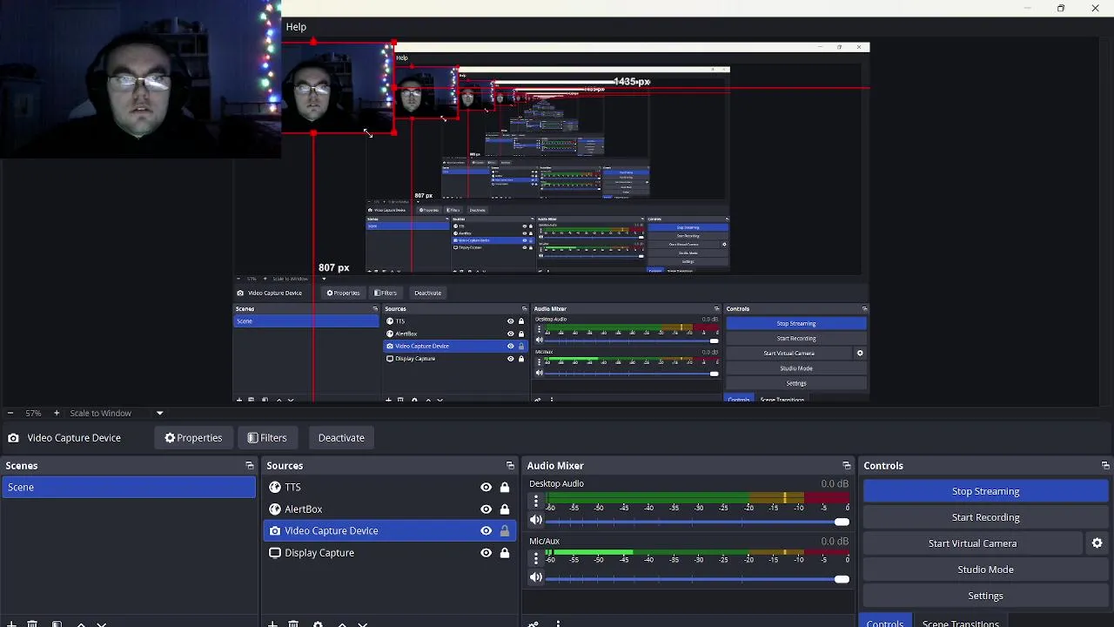
Task: Open Desktop Audio options menu (three dots)
Action: coord(536,502)
